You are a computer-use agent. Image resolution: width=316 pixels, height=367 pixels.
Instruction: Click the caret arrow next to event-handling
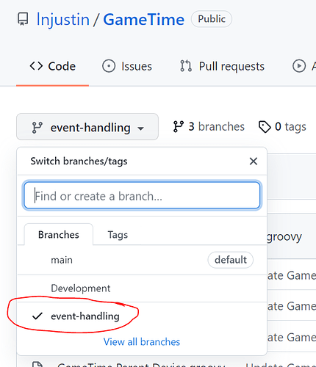[x=140, y=128]
